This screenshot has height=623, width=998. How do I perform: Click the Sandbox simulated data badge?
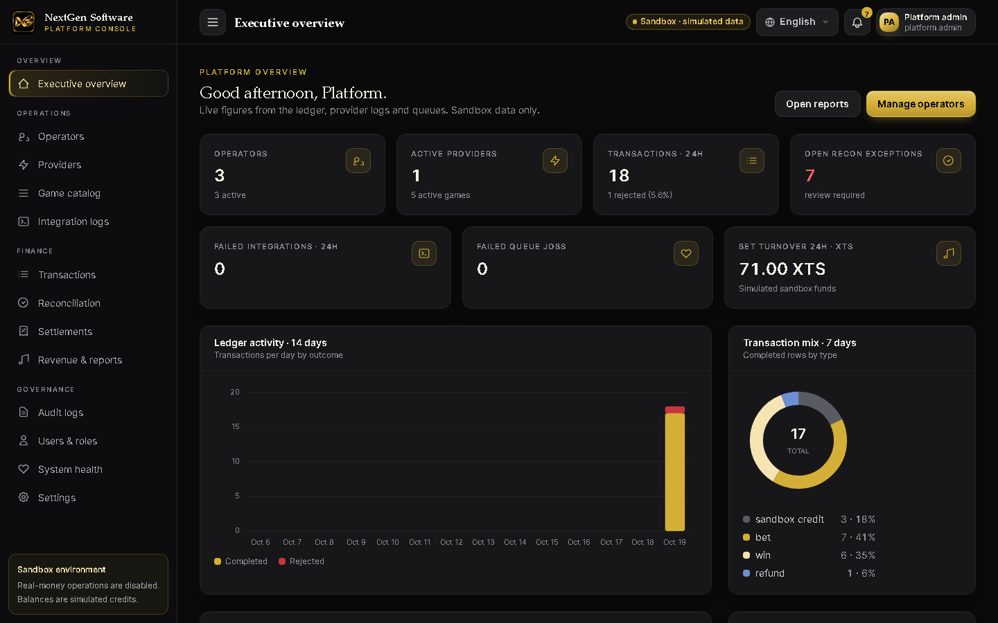[x=688, y=22]
